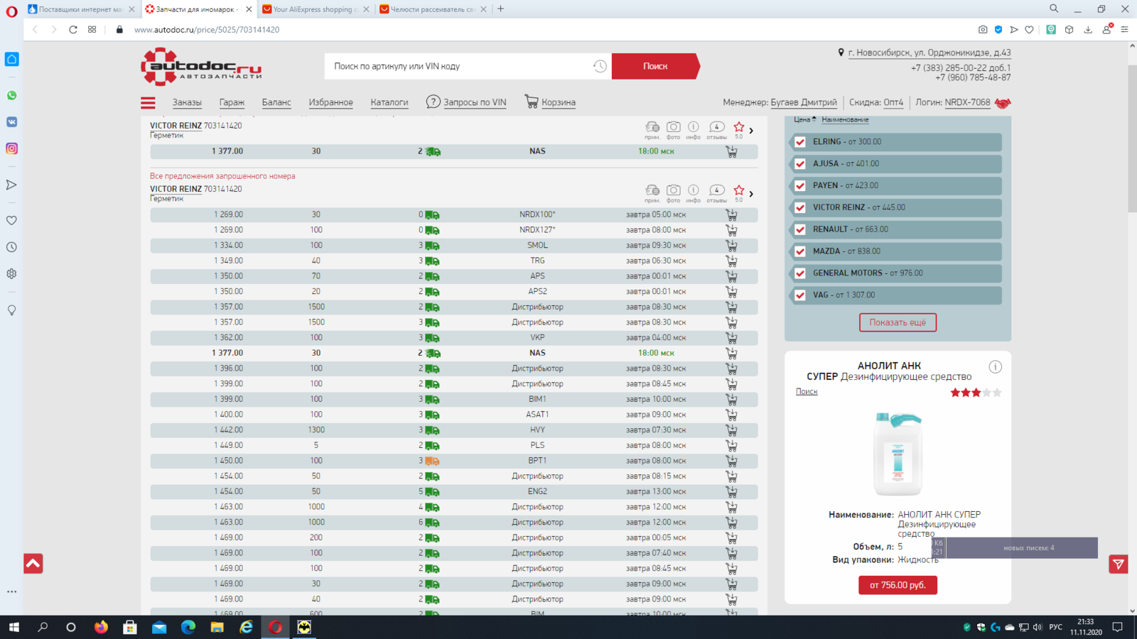Uncheck the RENAULT brand filter

(x=800, y=229)
